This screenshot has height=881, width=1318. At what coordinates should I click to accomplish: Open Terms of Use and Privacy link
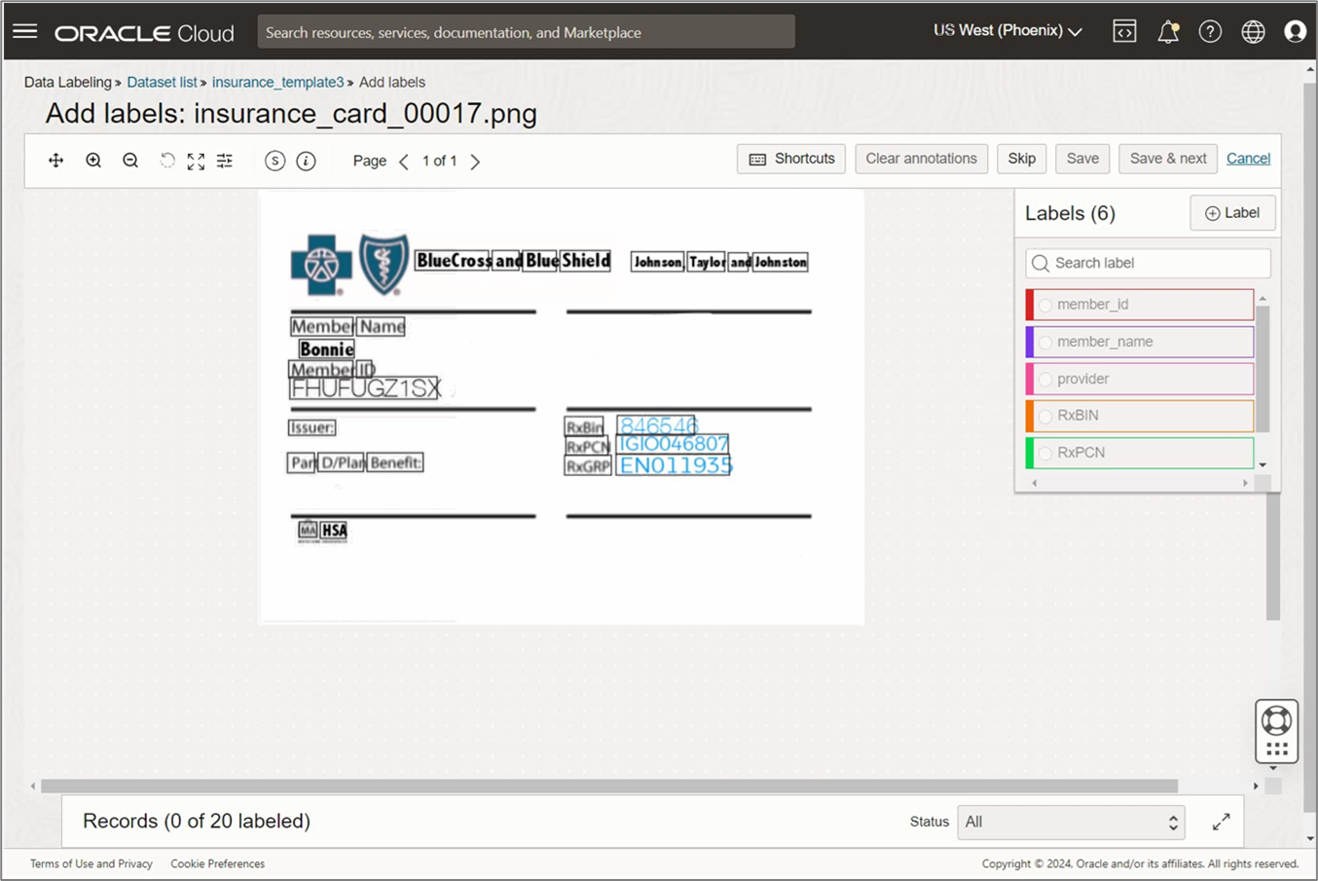coord(92,863)
